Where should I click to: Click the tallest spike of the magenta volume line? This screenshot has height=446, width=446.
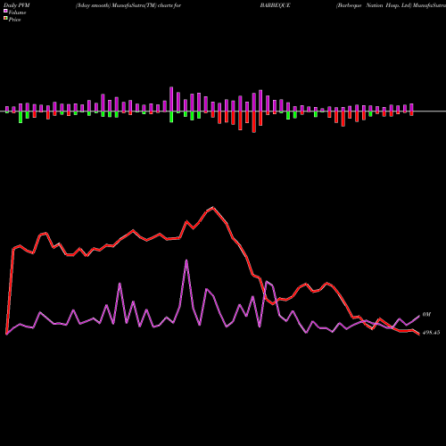click(186, 260)
